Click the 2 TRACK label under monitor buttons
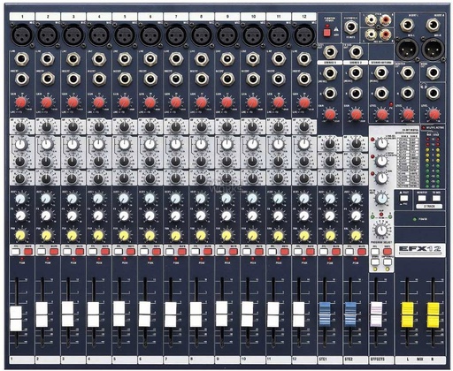This screenshot has width=453, height=371. (429, 207)
